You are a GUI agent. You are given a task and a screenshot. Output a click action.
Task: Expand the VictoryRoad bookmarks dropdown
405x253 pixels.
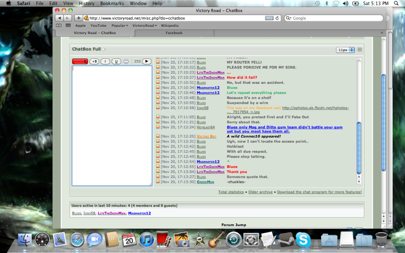pyautogui.click(x=144, y=26)
